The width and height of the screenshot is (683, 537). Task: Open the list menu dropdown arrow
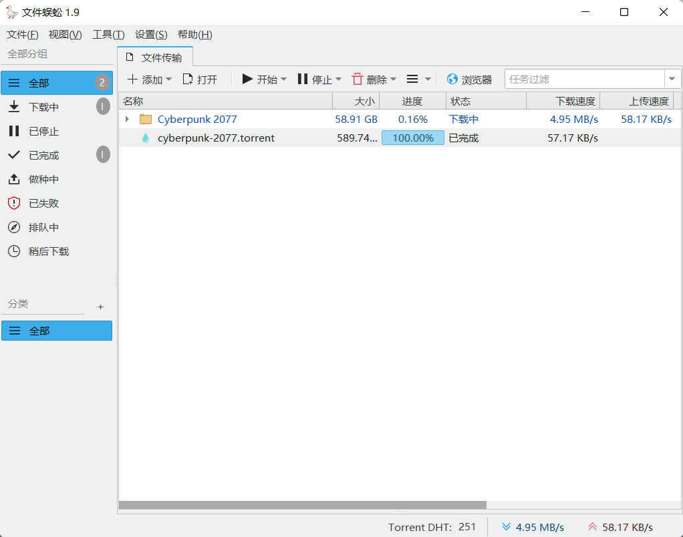click(x=428, y=79)
